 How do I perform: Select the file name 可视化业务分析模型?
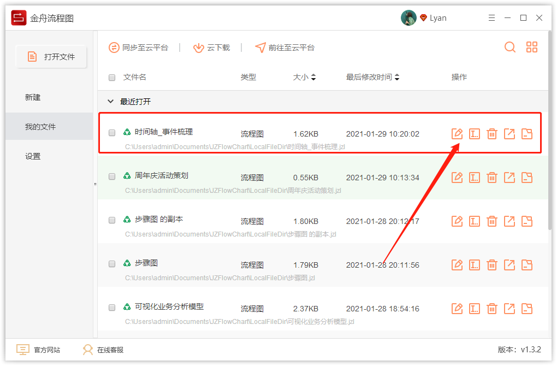pos(169,306)
